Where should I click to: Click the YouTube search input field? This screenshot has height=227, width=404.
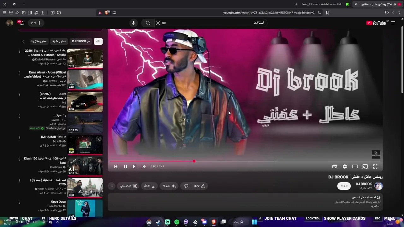(x=215, y=23)
